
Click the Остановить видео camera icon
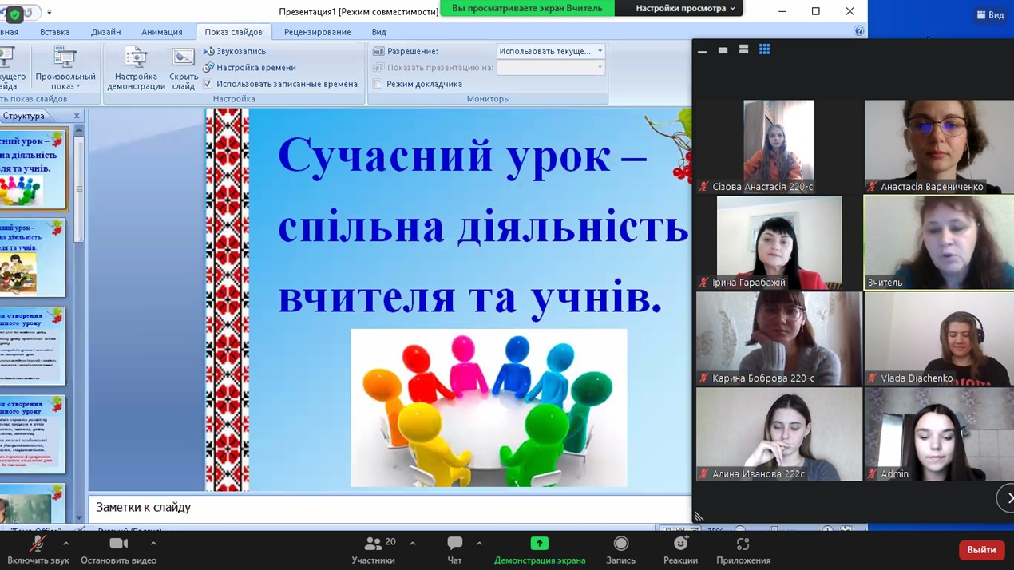(118, 544)
